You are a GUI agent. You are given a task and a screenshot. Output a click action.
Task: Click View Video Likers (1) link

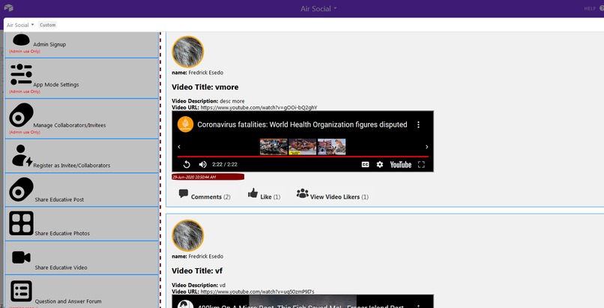(x=339, y=197)
